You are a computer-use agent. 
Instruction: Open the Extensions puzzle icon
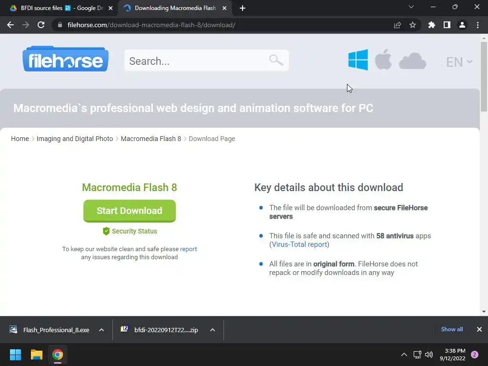click(431, 25)
